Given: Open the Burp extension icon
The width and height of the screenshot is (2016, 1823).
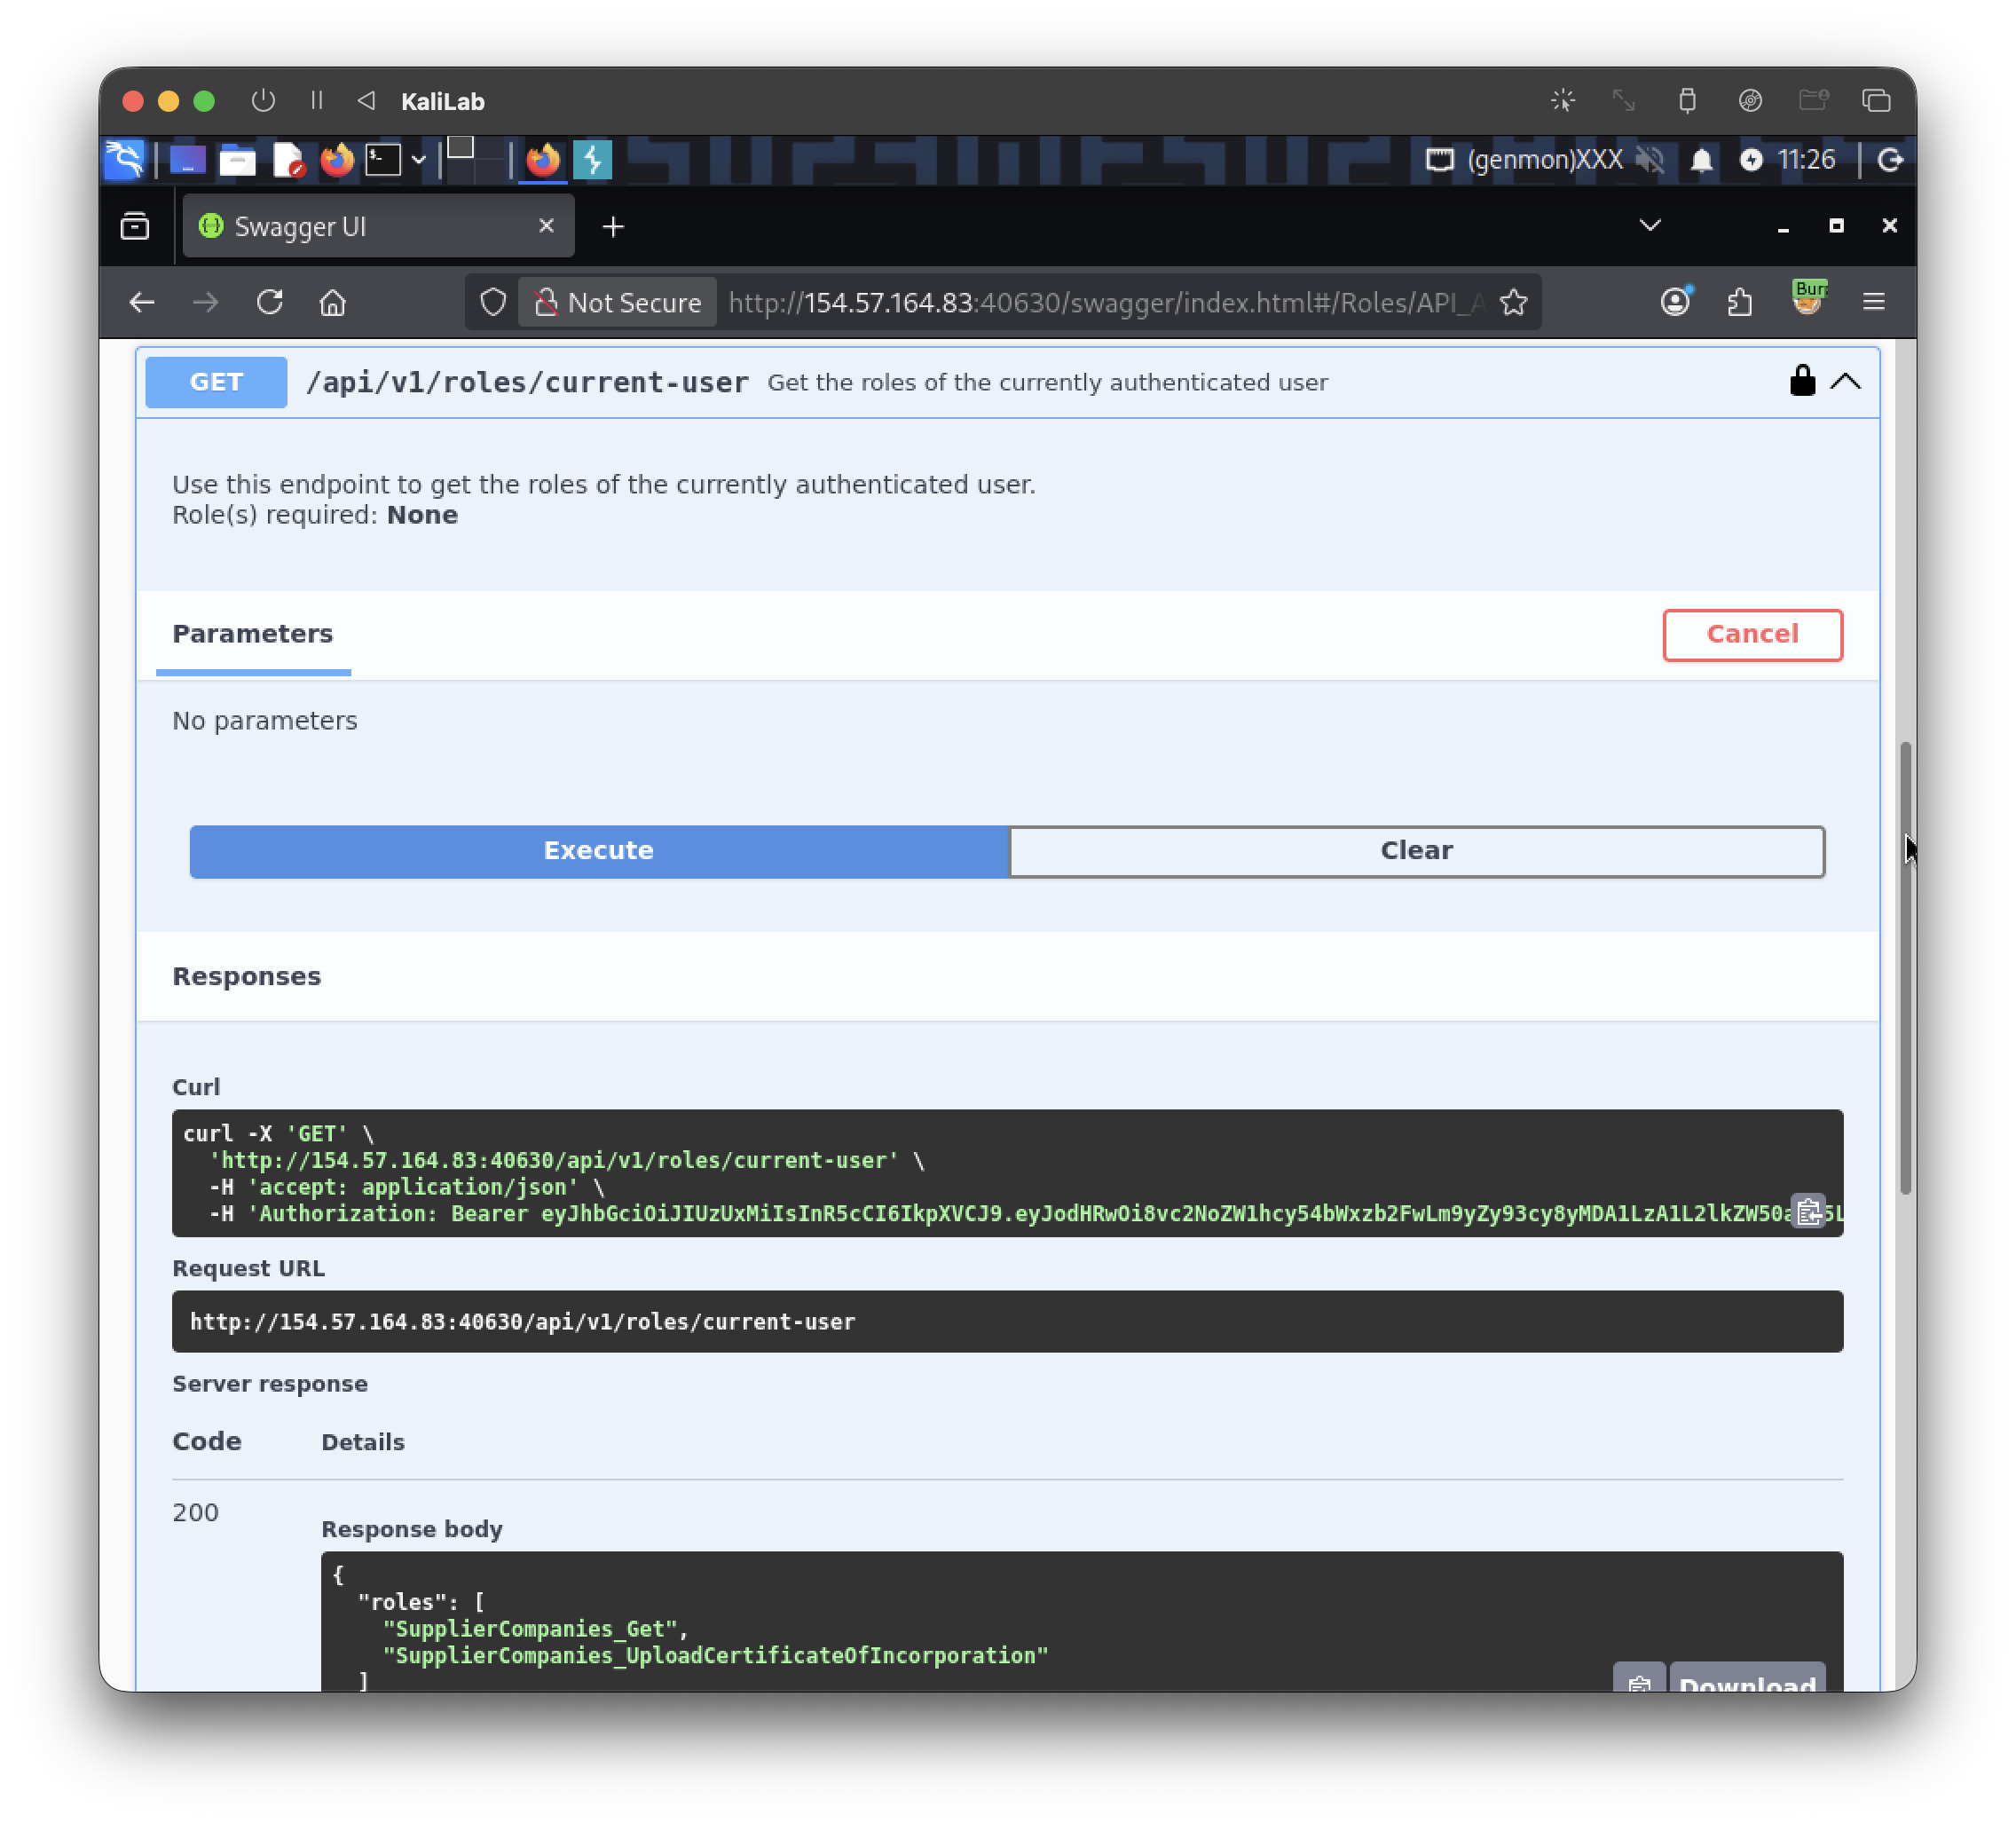Looking at the screenshot, I should 1808,298.
